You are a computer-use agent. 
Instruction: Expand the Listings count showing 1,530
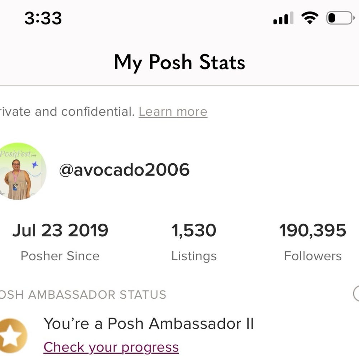tap(194, 230)
